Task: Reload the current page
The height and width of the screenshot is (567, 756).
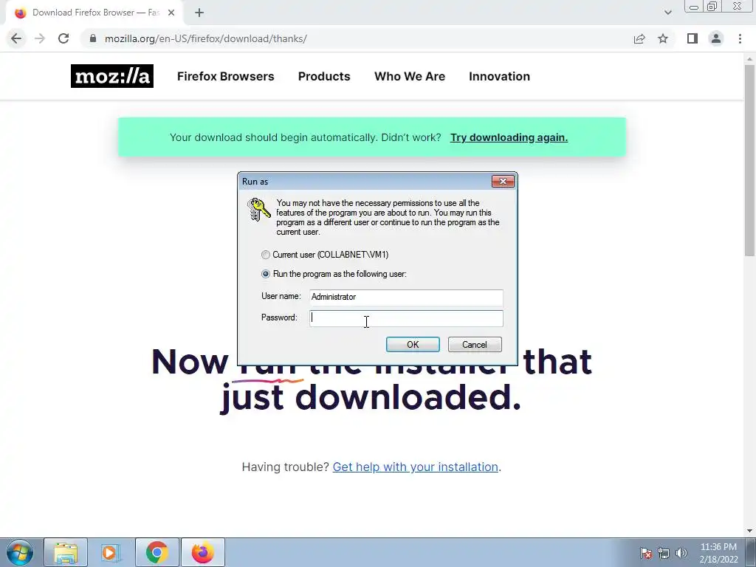Action: tap(63, 38)
